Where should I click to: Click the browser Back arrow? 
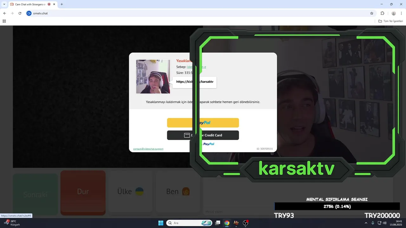5,13
